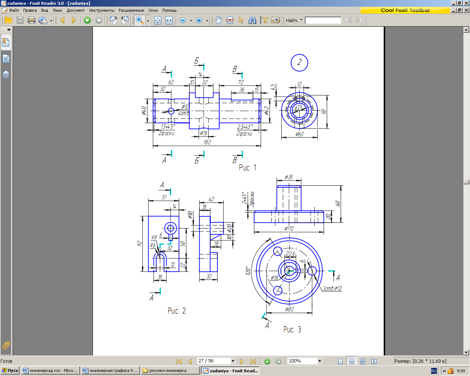Open the Правка menu
This screenshot has height=376, width=470.
pos(30,10)
